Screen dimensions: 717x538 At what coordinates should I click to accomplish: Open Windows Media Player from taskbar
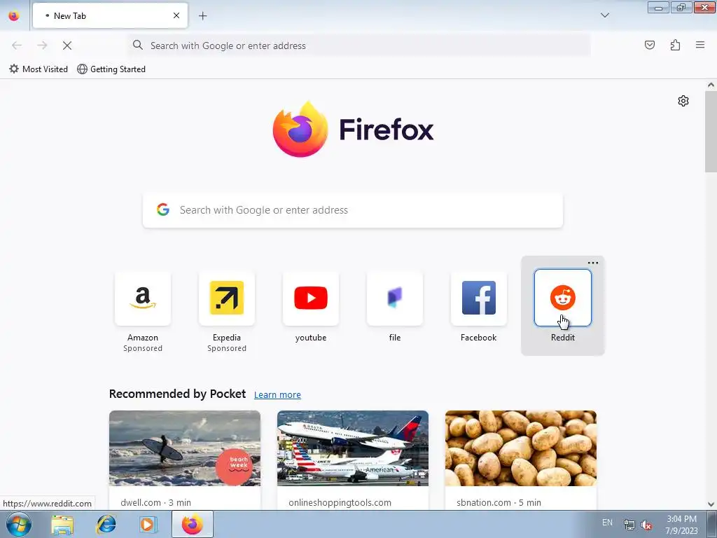(148, 525)
